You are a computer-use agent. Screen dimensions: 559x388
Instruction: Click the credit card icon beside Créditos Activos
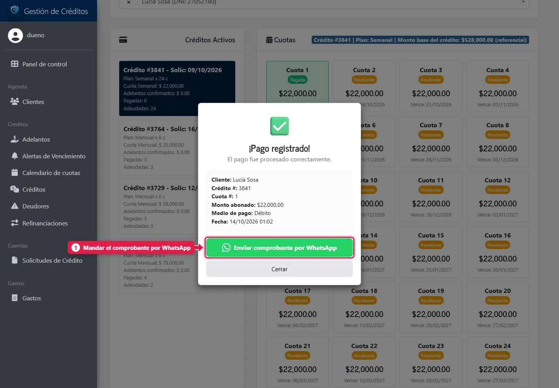click(x=123, y=40)
